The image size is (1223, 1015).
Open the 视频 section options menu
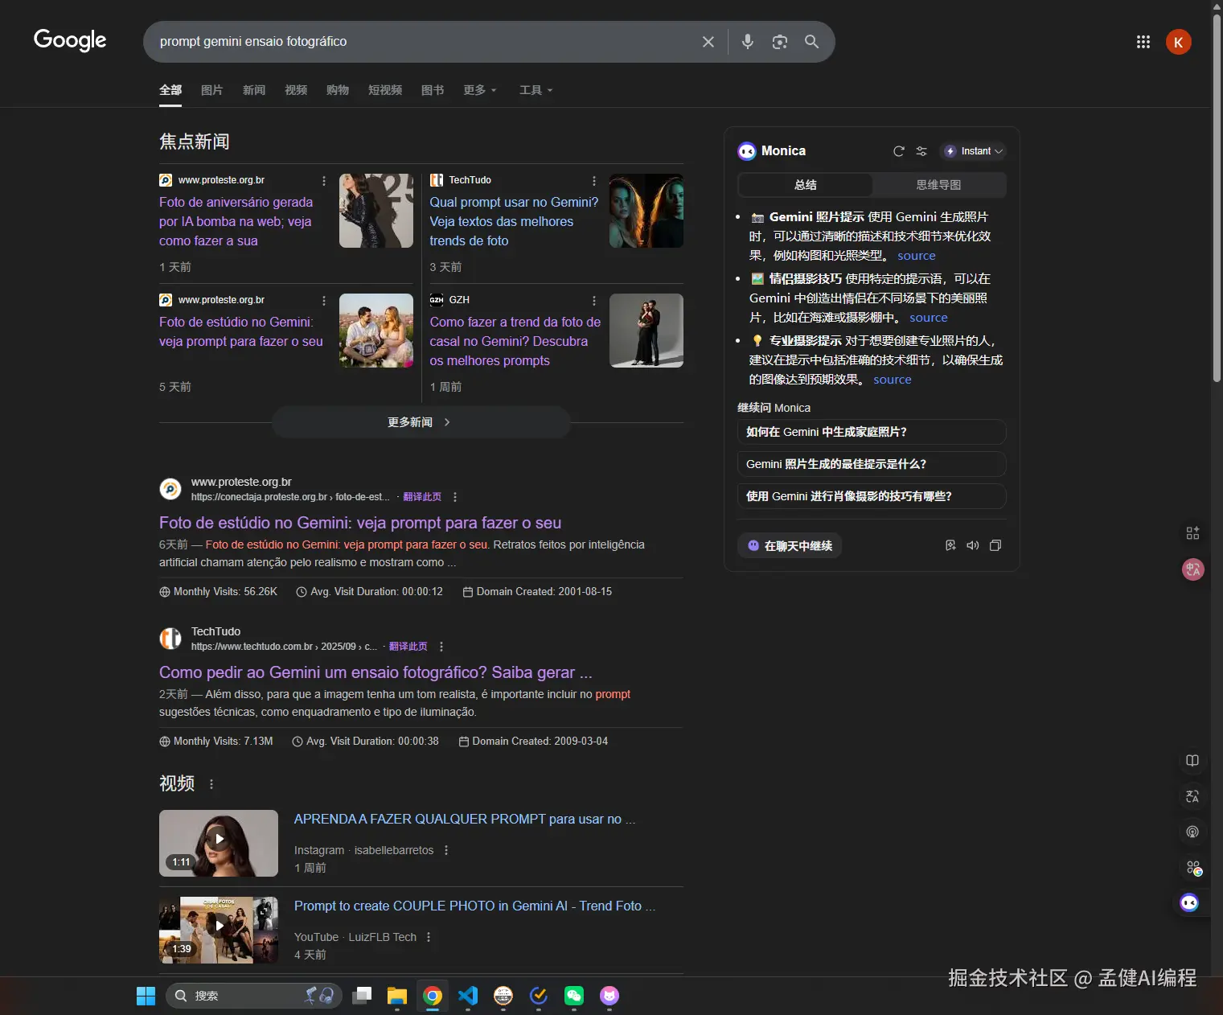click(x=211, y=784)
